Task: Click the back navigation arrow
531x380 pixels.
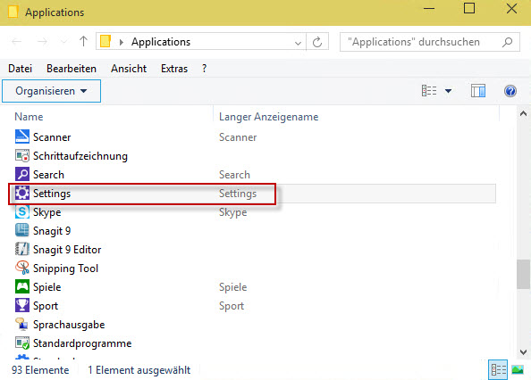Action: pos(17,42)
